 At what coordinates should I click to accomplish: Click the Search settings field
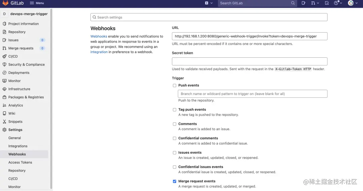point(209,17)
